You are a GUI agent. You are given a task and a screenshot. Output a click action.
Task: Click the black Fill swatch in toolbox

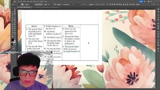pyautogui.click(x=12, y=40)
